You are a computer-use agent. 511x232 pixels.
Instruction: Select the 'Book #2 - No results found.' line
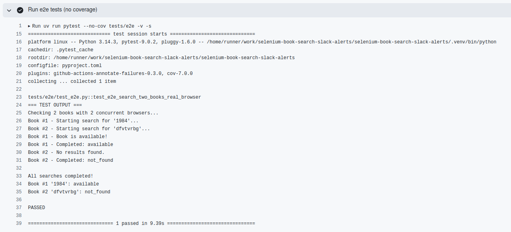tap(67, 152)
